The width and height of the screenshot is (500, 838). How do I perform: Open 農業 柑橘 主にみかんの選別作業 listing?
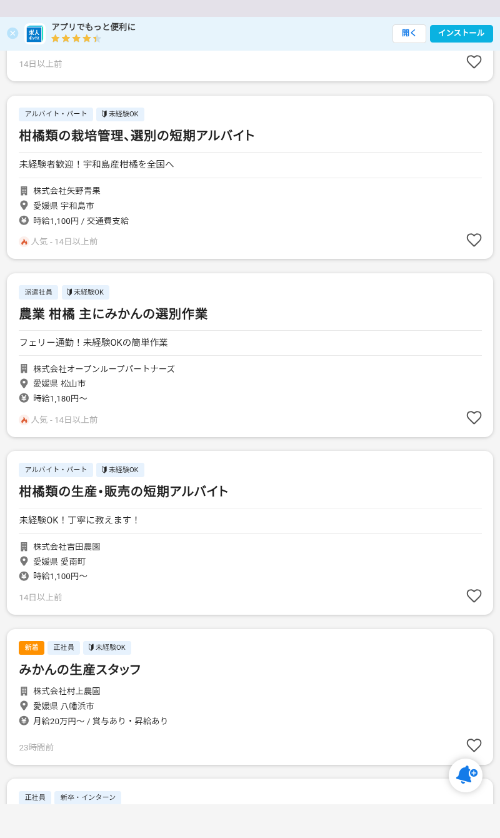coord(113,314)
